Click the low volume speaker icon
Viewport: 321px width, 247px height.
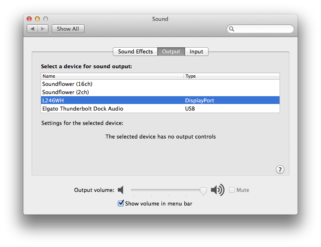[121, 190]
